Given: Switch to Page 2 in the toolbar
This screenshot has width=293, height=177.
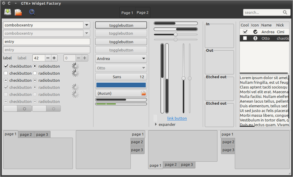Looking at the screenshot, I should (x=143, y=13).
